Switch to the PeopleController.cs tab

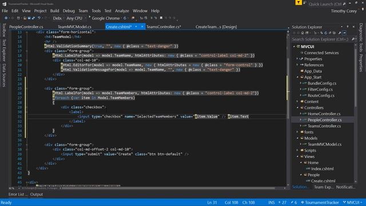tap(26, 27)
